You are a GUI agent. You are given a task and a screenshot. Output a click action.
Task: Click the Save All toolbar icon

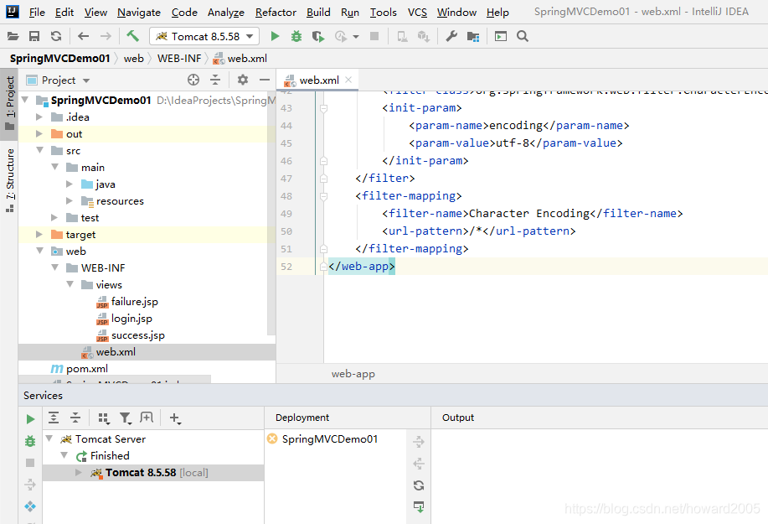tap(34, 36)
